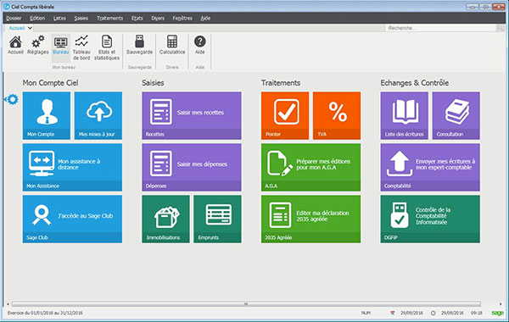This screenshot has width=509, height=322.
Task: Open Contrôle de la Comptabilité Informatisée tile
Action: (430, 219)
